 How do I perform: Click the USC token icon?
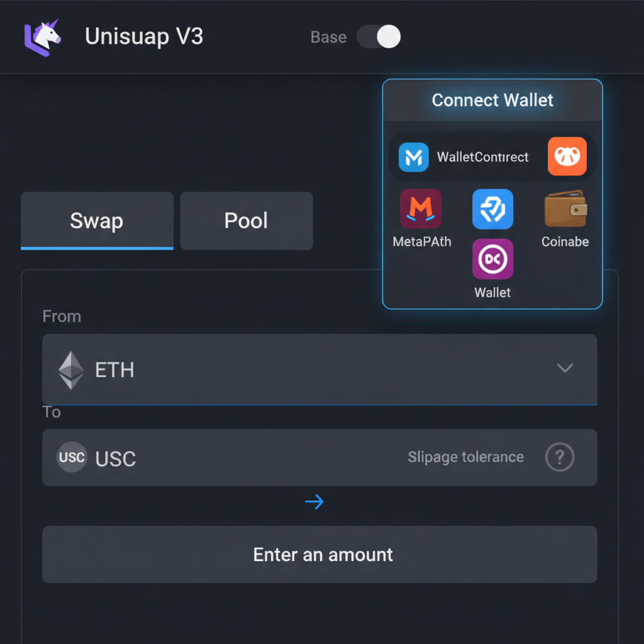71,458
